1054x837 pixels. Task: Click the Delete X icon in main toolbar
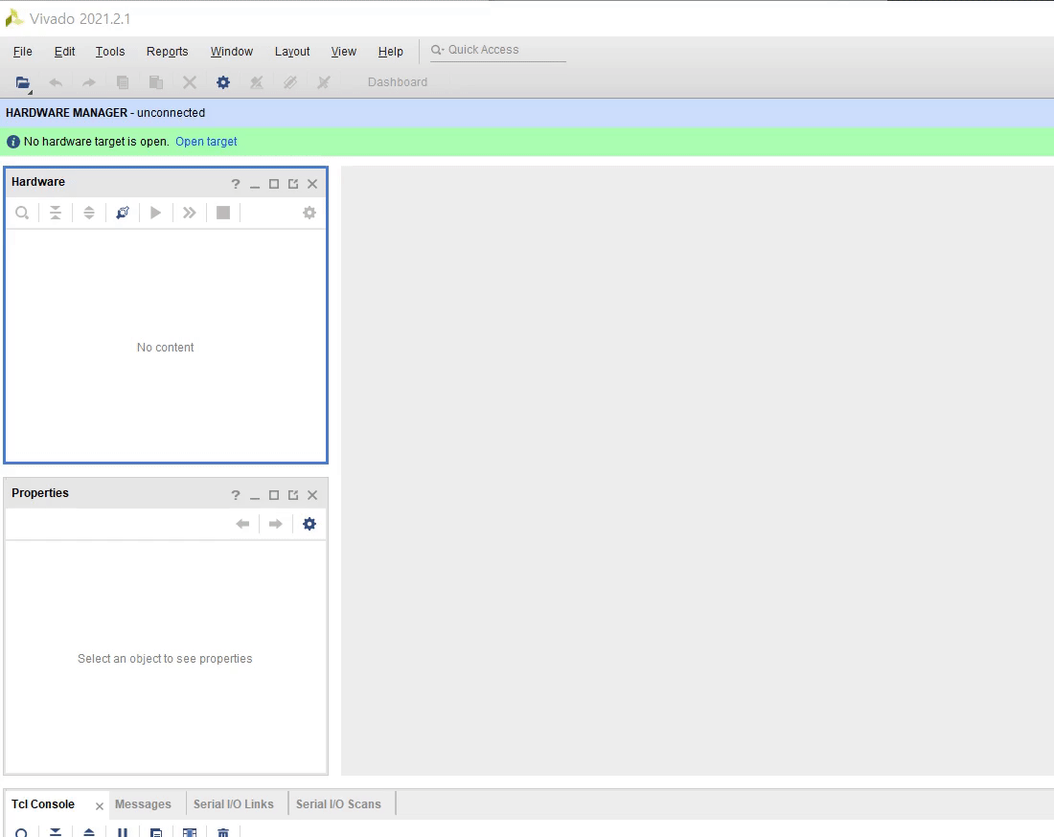tap(190, 82)
